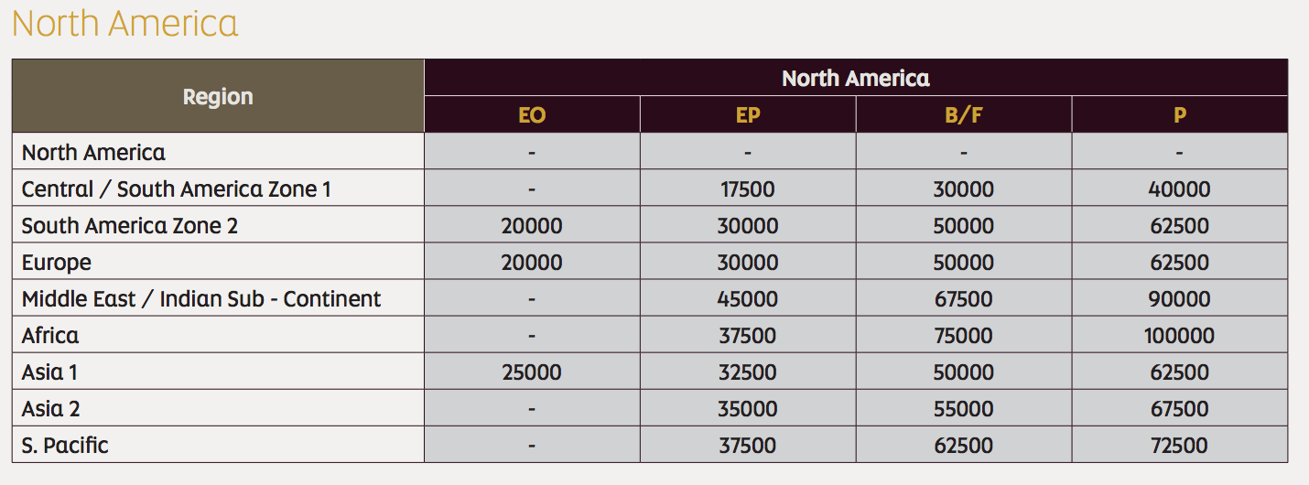Select the EP column header
The height and width of the screenshot is (485, 1309).
click(x=747, y=115)
